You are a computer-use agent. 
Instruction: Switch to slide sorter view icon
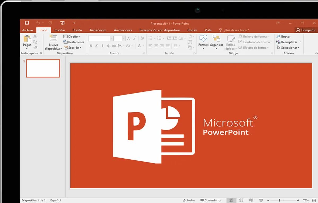[x=241, y=200]
